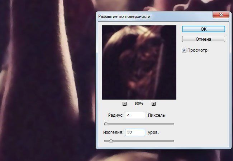Click the filter preview thumbnail image
This screenshot has width=233, height=161.
pyautogui.click(x=139, y=62)
